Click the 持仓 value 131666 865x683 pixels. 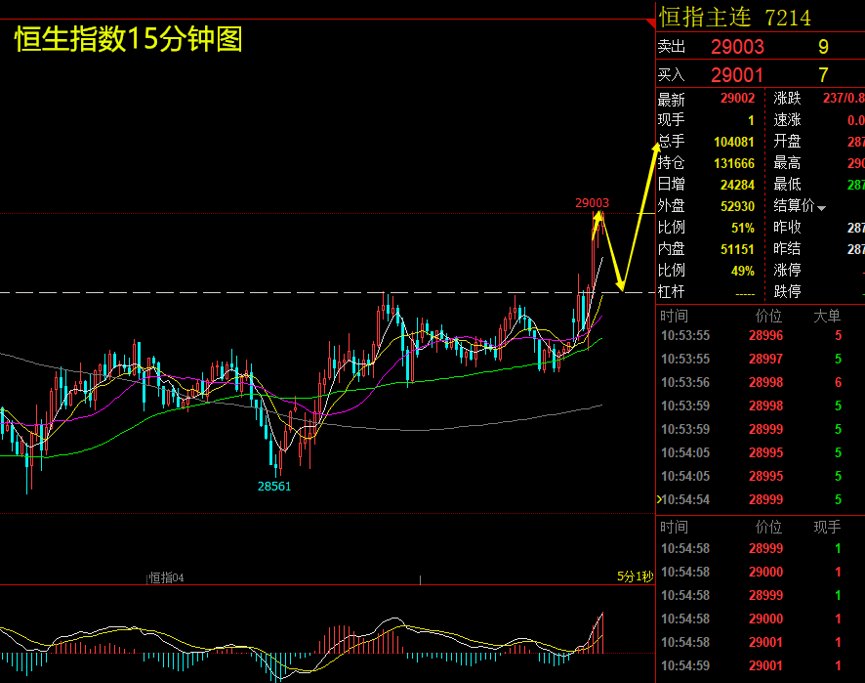[x=734, y=163]
